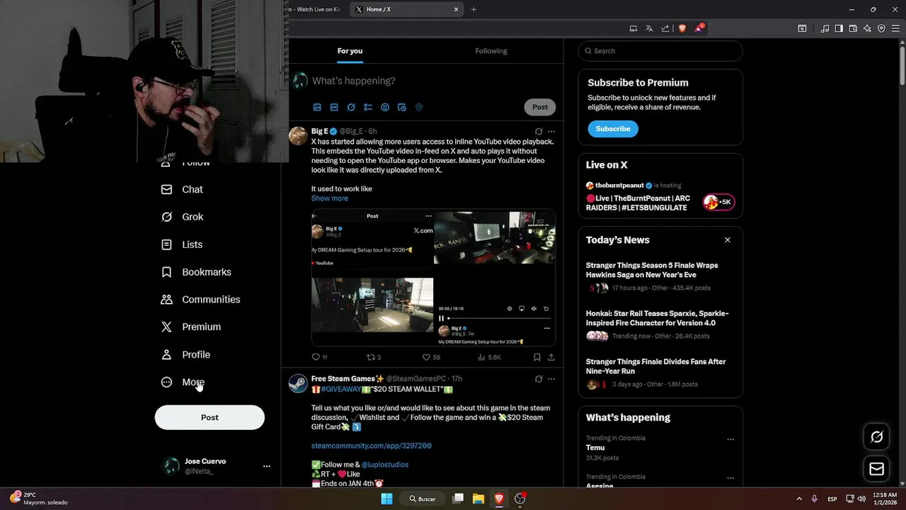Screen dimensions: 906x510
Task: Open more options on Big E's post
Action: point(551,131)
